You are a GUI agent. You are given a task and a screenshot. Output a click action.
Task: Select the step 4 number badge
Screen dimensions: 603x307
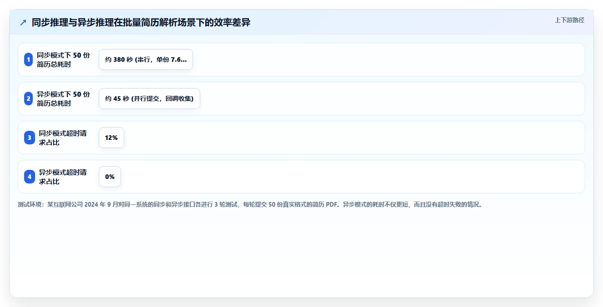point(30,177)
